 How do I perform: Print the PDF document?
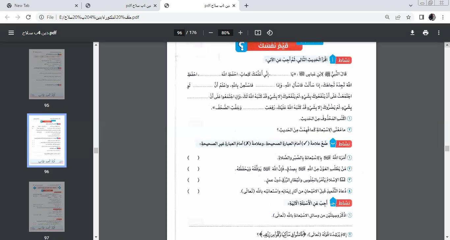tap(426, 33)
